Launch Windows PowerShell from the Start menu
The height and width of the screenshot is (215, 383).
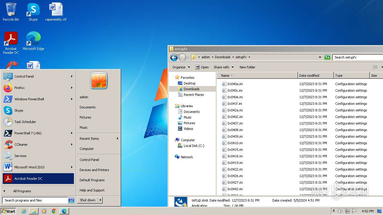(x=38, y=99)
